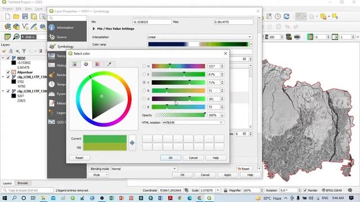Click the Save Project floppy icon
The height and width of the screenshot is (202, 360).
click(x=25, y=16)
